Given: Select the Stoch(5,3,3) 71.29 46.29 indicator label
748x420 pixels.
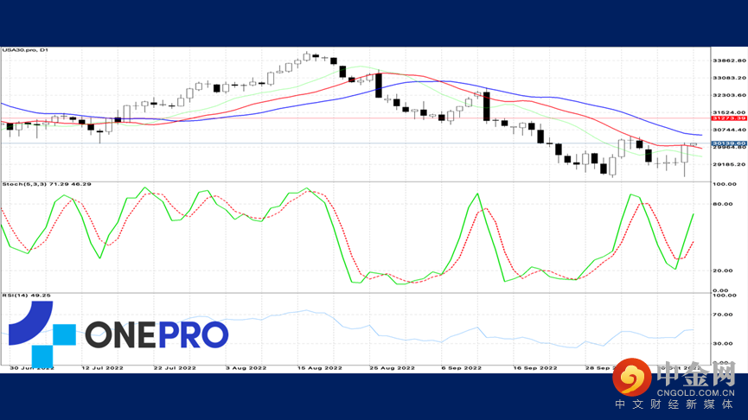Looking at the screenshot, I should pyautogui.click(x=47, y=184).
